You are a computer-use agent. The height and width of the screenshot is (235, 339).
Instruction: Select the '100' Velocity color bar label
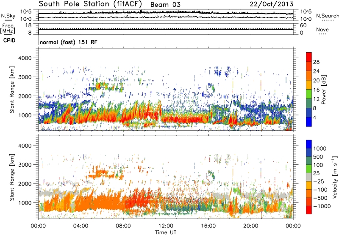[318, 165]
